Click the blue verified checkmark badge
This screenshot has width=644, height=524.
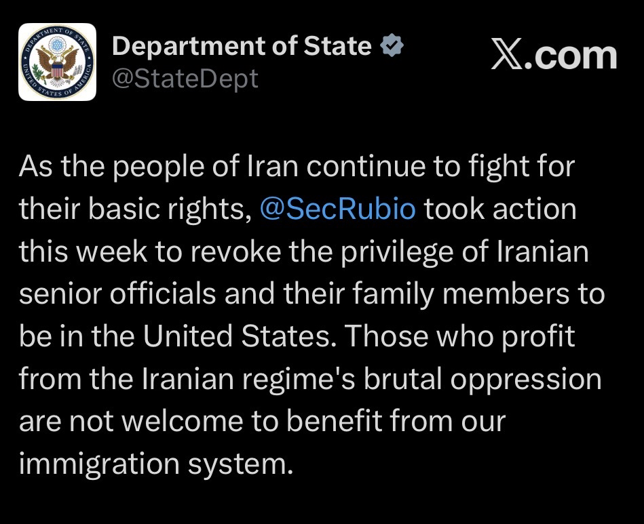click(x=393, y=46)
